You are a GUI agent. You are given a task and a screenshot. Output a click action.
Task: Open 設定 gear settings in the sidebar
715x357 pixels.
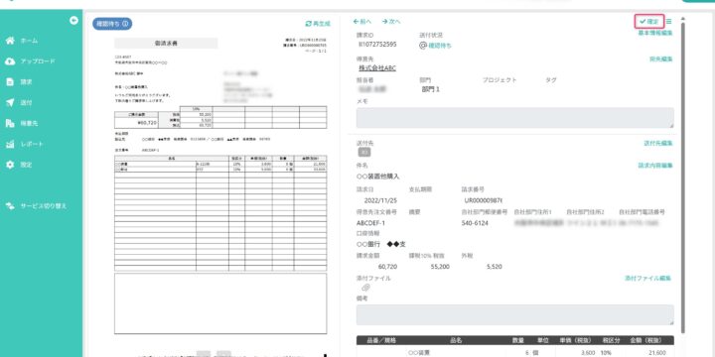click(x=19, y=165)
